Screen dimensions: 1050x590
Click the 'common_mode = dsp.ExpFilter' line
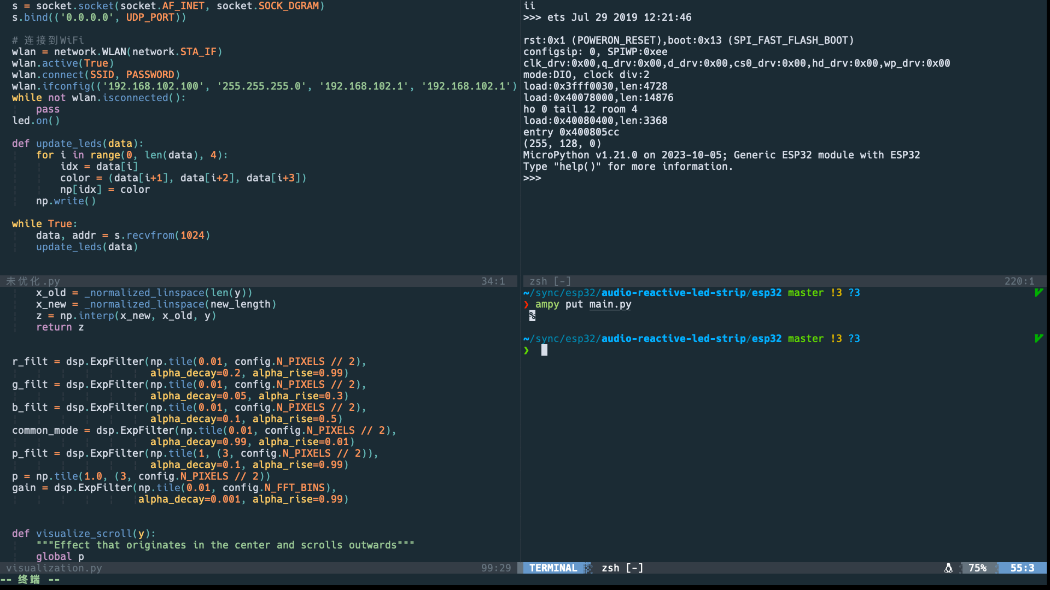(205, 430)
